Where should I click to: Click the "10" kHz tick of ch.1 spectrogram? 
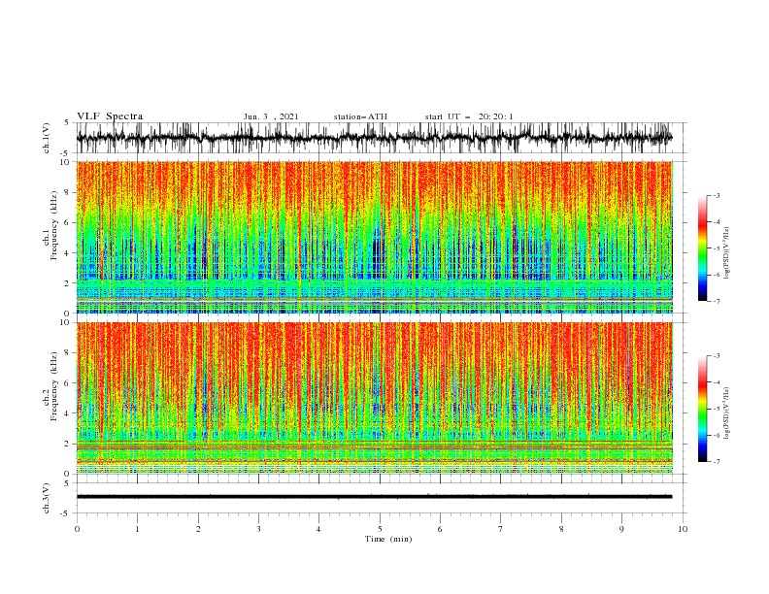[65, 162]
